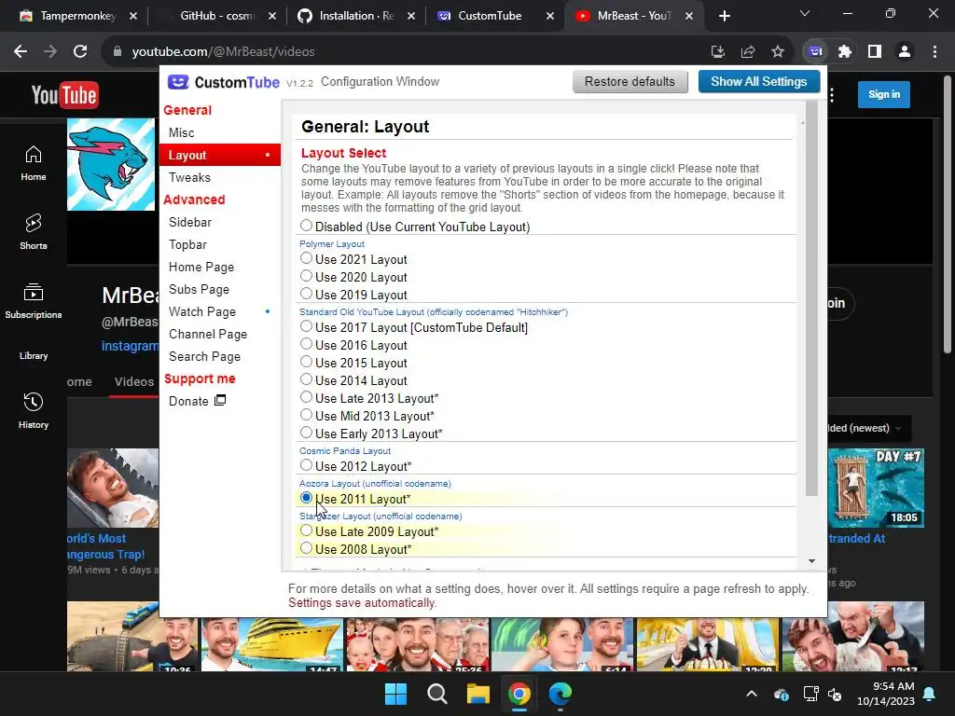This screenshot has height=716, width=955.
Task: Open a new browser tab
Action: pyautogui.click(x=724, y=16)
